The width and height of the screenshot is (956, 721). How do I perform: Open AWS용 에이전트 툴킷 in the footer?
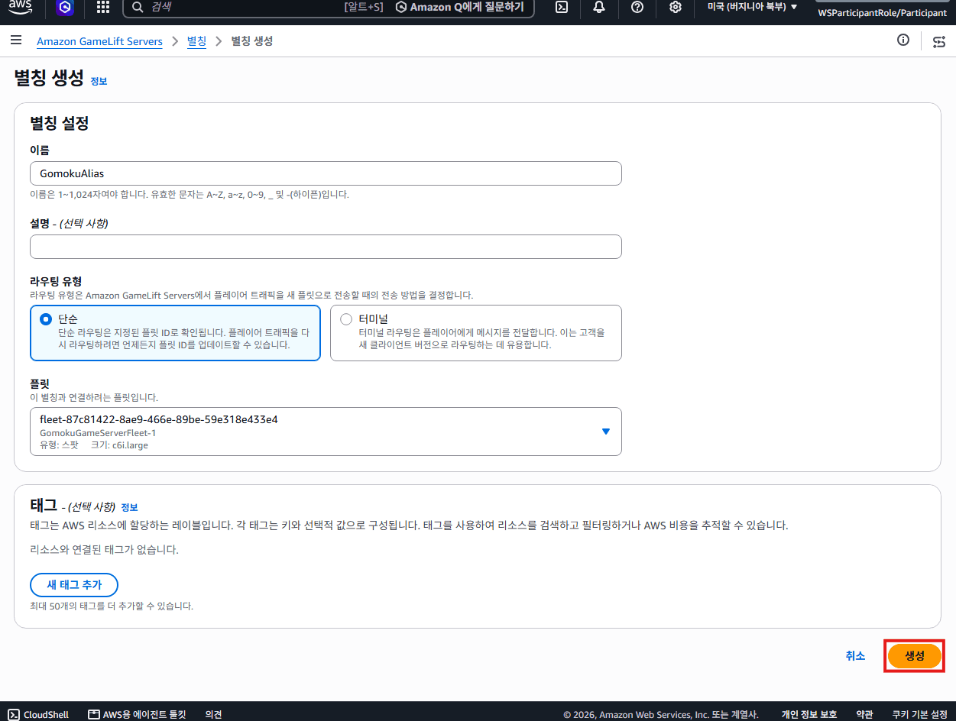pyautogui.click(x=137, y=714)
